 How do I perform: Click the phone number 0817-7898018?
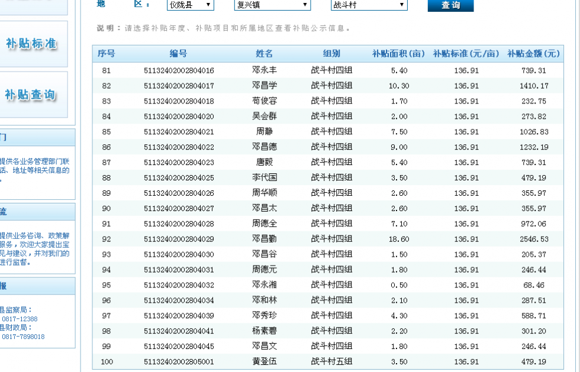(23, 337)
